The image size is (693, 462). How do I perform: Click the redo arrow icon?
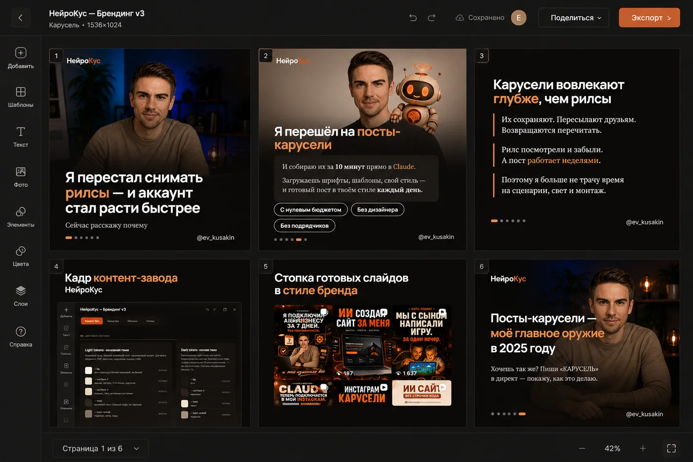point(432,18)
